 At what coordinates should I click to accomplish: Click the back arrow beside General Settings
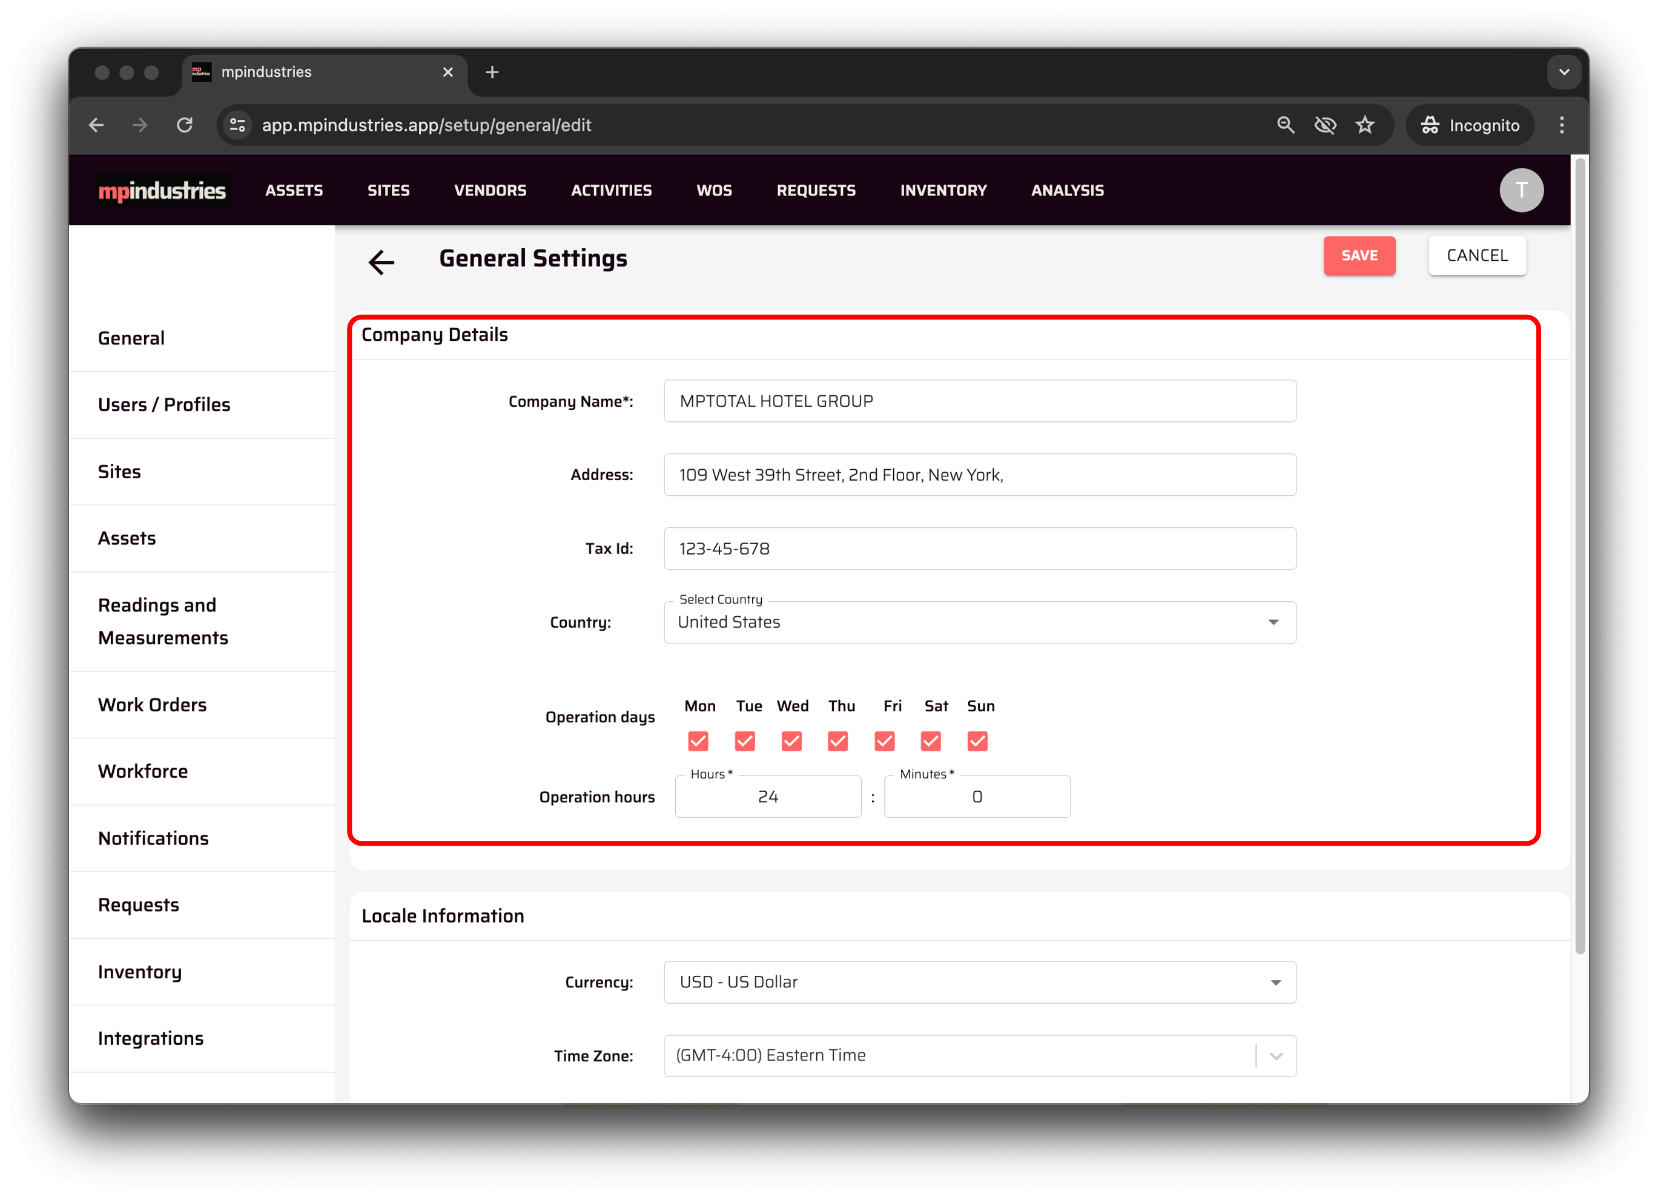click(x=381, y=262)
